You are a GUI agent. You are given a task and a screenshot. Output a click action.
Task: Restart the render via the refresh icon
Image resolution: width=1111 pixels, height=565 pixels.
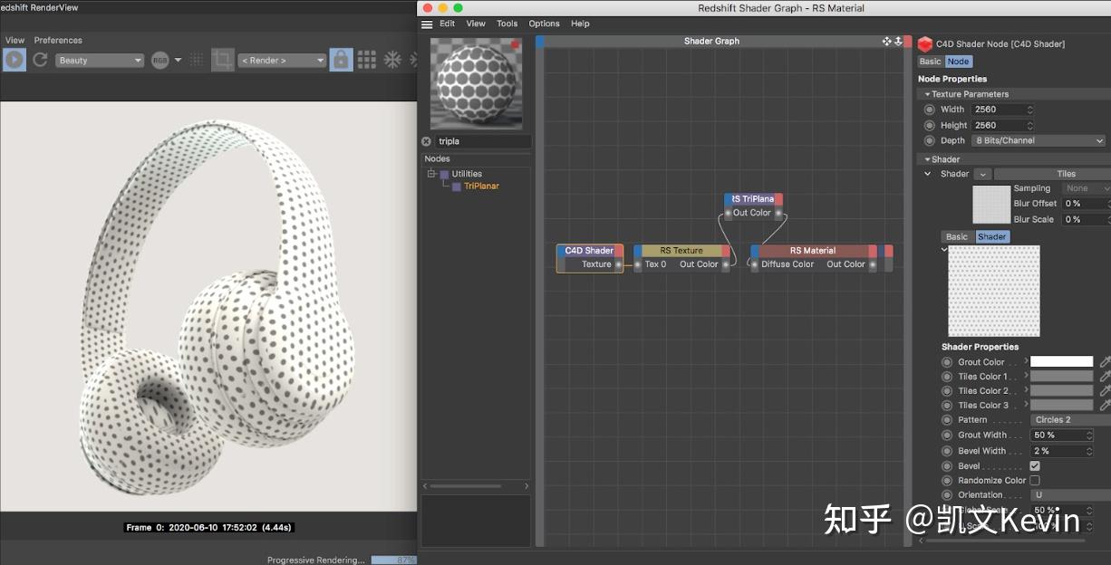40,59
